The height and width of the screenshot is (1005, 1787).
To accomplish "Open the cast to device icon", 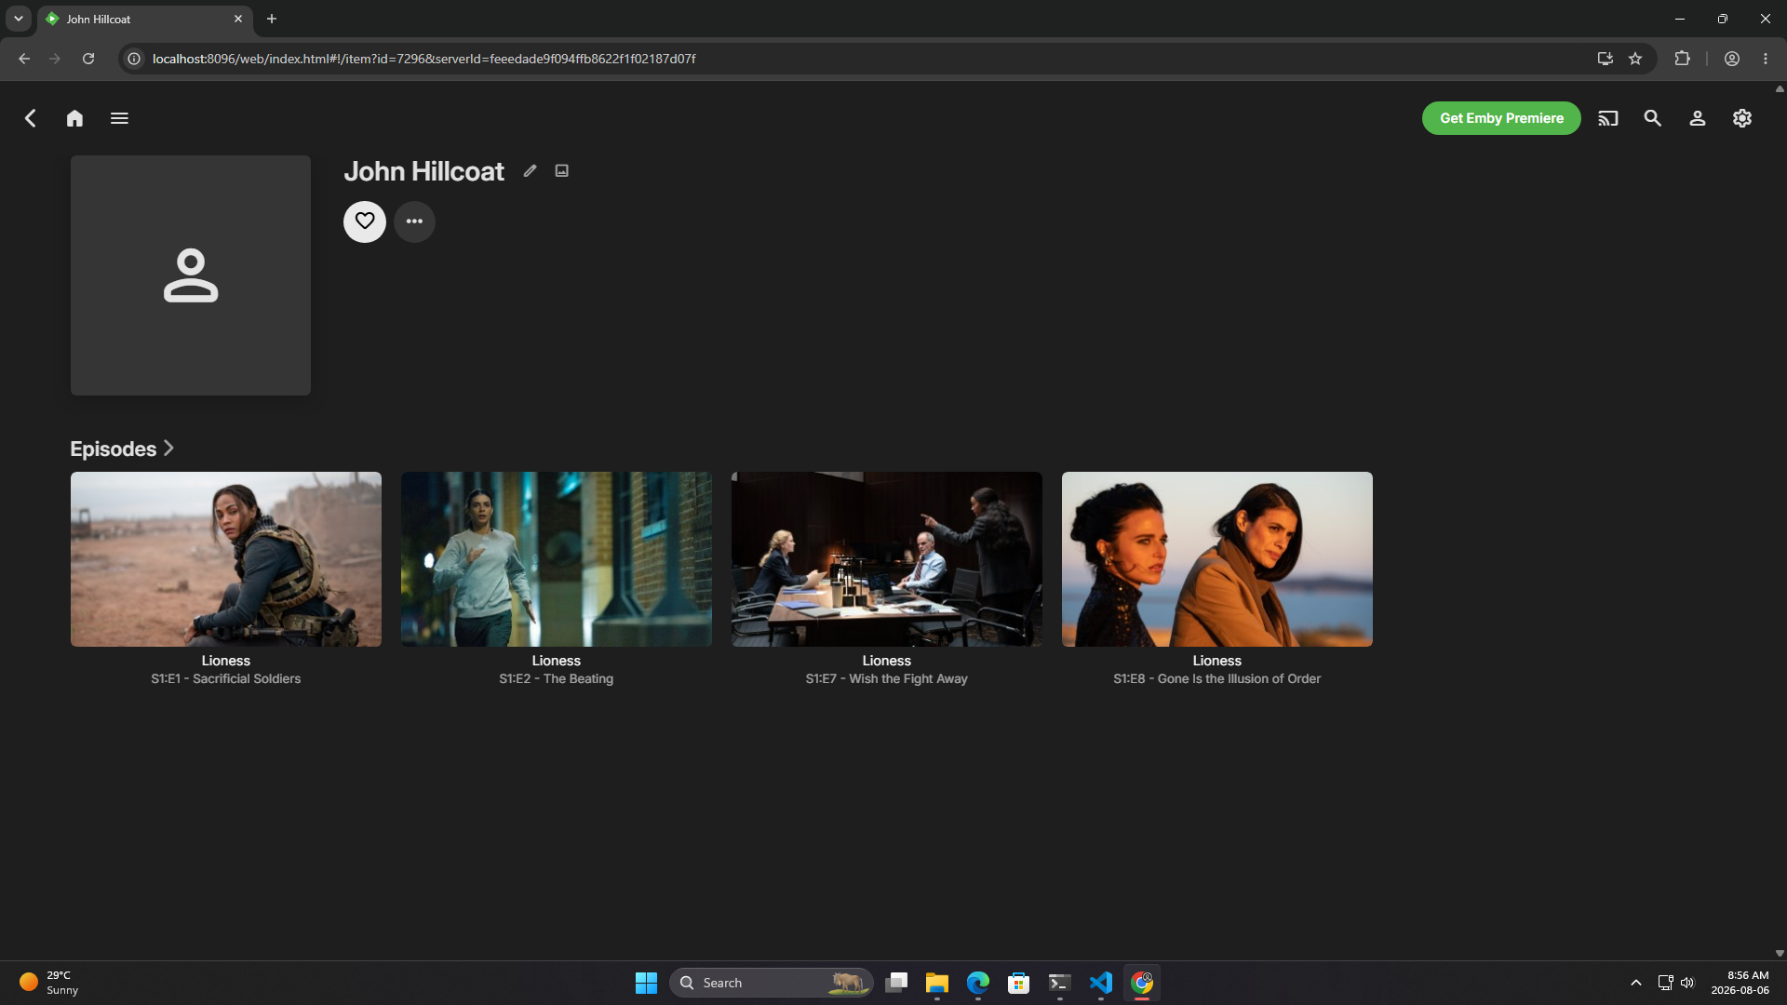I will [1608, 118].
